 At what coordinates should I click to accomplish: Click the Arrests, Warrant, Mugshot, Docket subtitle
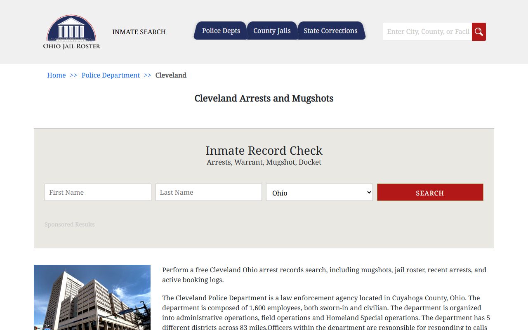tap(264, 162)
